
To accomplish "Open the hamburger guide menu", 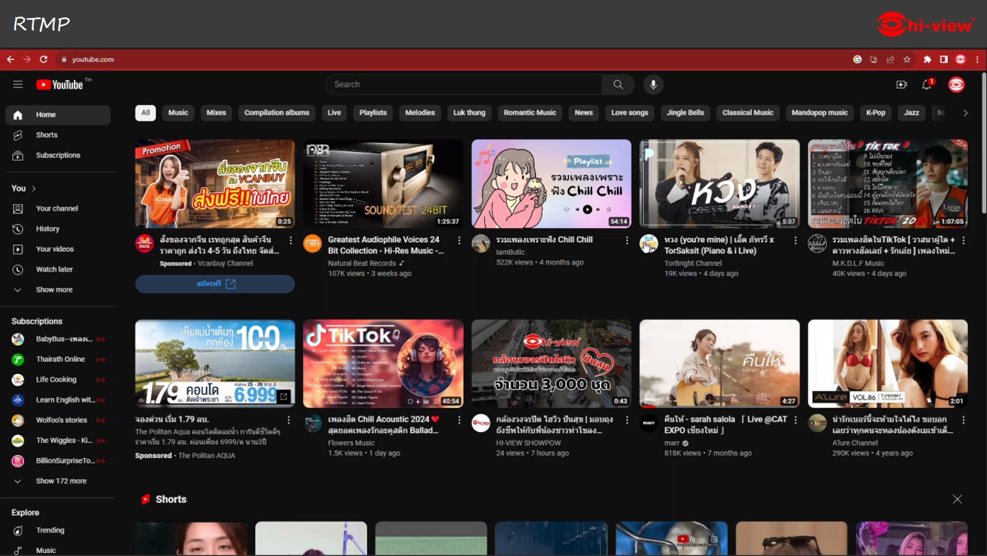I will pos(18,85).
